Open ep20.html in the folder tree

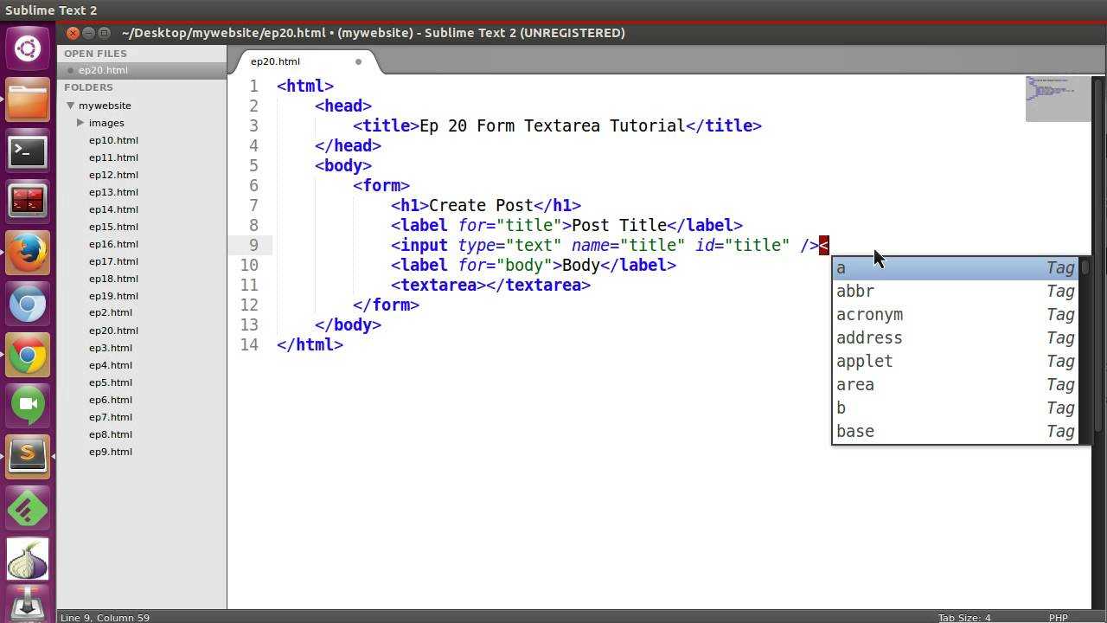pyautogui.click(x=113, y=331)
